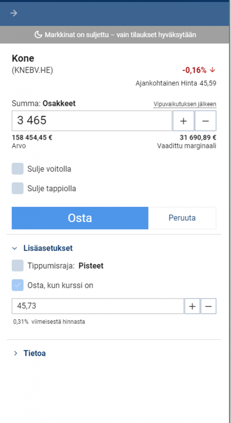
Task: Uncheck Osta, kun kurssi on
Action: tap(17, 285)
